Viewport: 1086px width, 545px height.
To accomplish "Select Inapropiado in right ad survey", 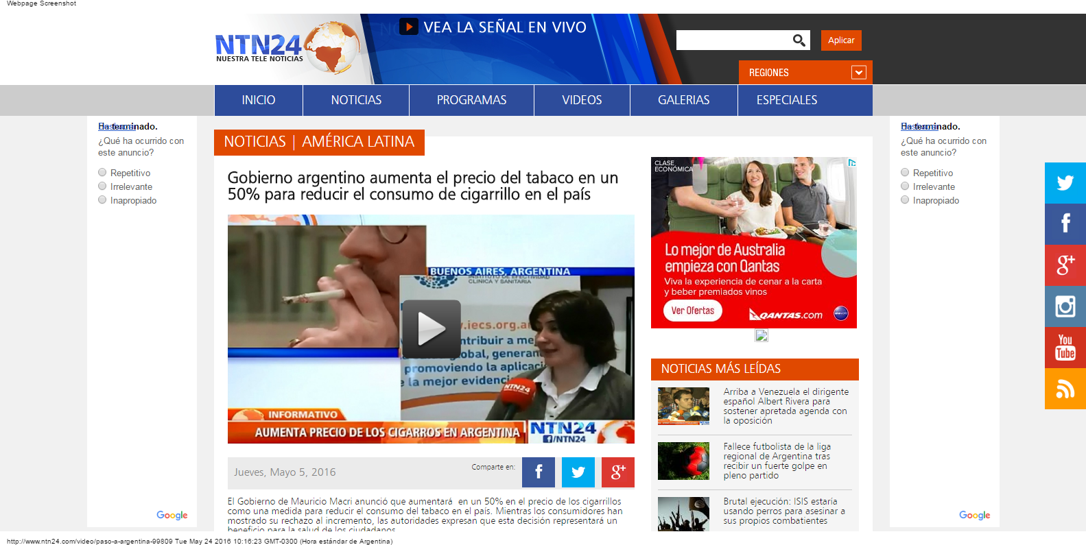I will coord(905,200).
